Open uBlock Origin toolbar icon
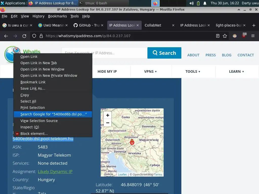This screenshot has height=194, width=259. point(244,35)
